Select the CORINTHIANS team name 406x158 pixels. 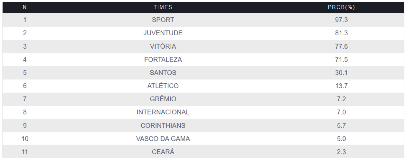163,126
